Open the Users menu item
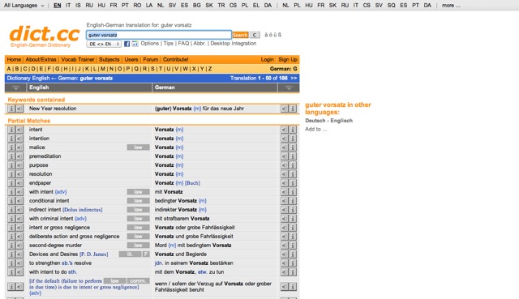Screen dimensions: 519x299 pos(131,59)
